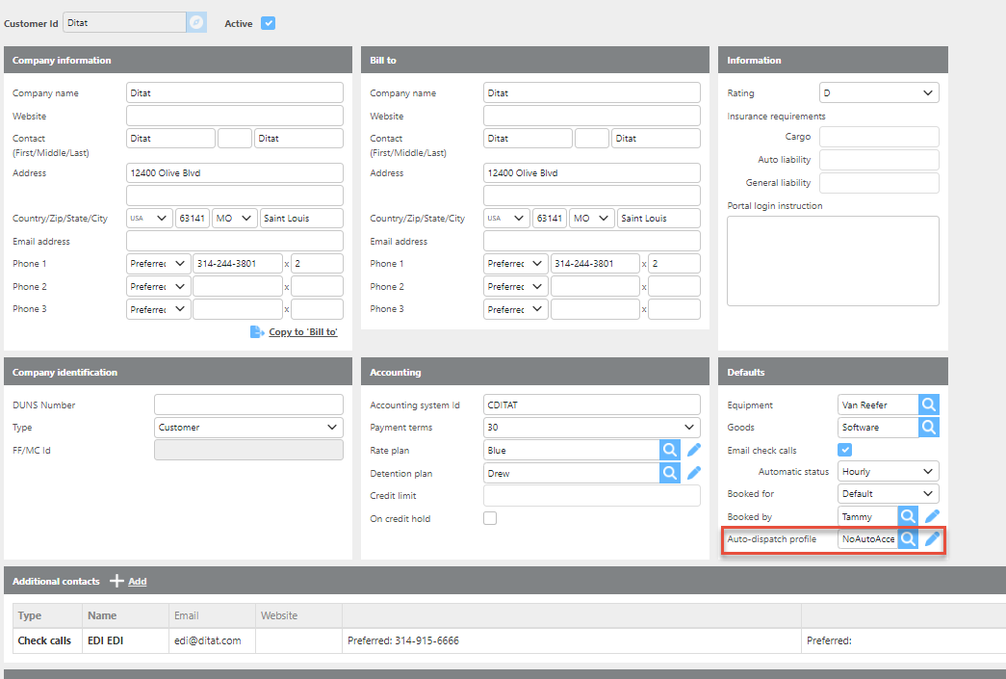Open the Goods search lookup
Screen dimensions: 1006x679
tap(928, 428)
